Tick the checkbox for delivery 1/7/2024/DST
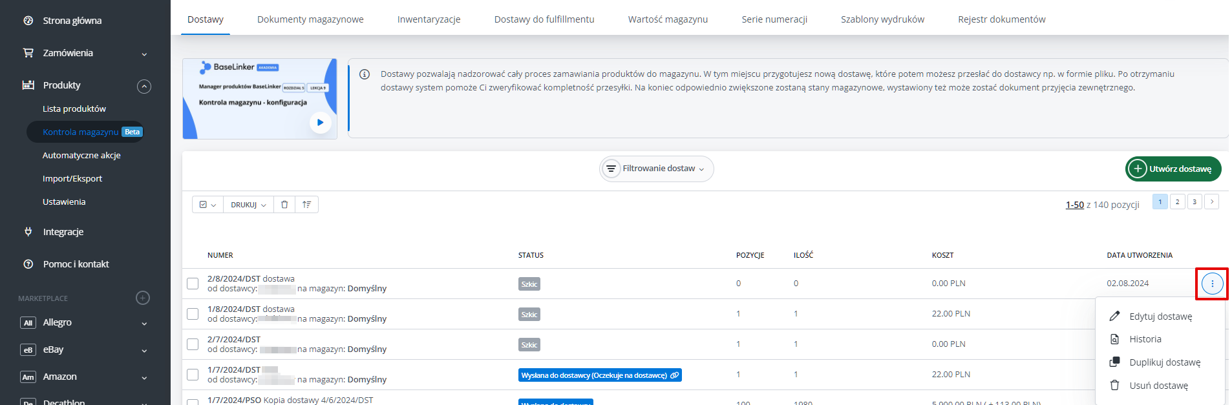Screen dimensions: 1232x405 tap(193, 375)
